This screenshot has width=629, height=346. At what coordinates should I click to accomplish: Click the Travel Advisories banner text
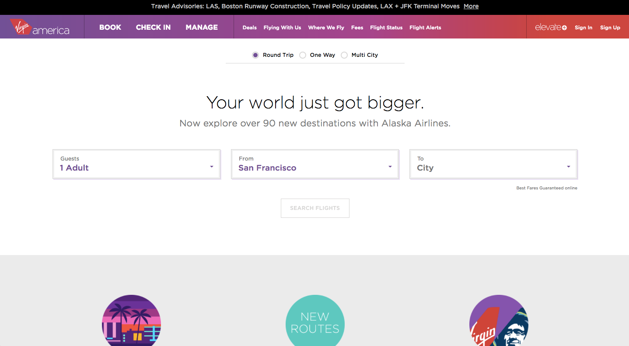[x=305, y=6]
